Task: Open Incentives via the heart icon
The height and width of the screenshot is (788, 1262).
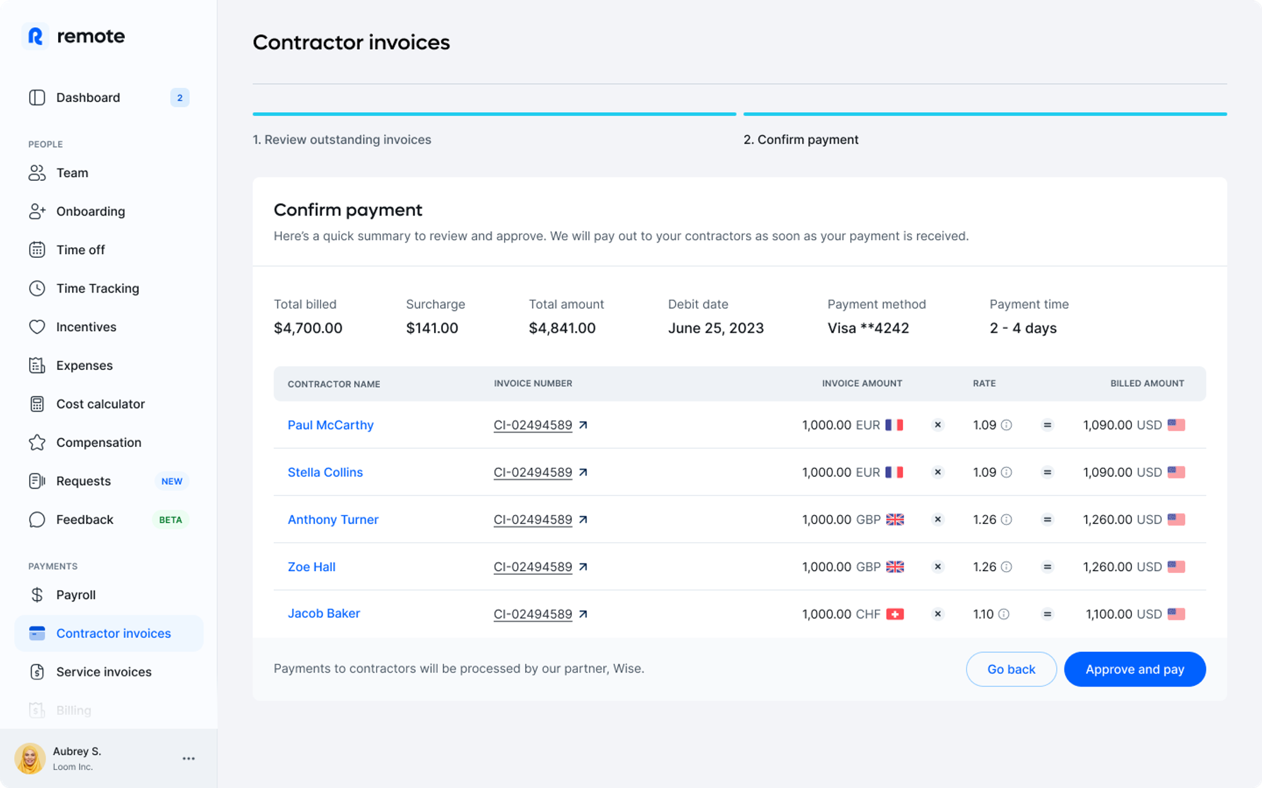Action: coord(37,327)
